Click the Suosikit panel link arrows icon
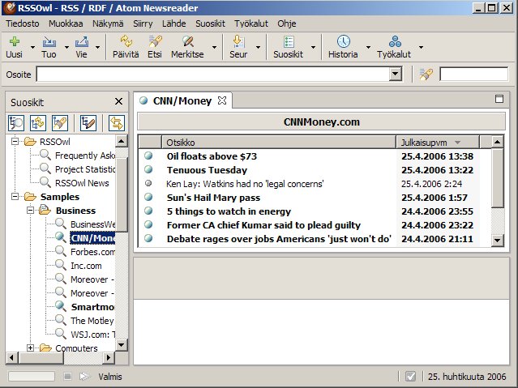The height and width of the screenshot is (388, 518). (117, 123)
